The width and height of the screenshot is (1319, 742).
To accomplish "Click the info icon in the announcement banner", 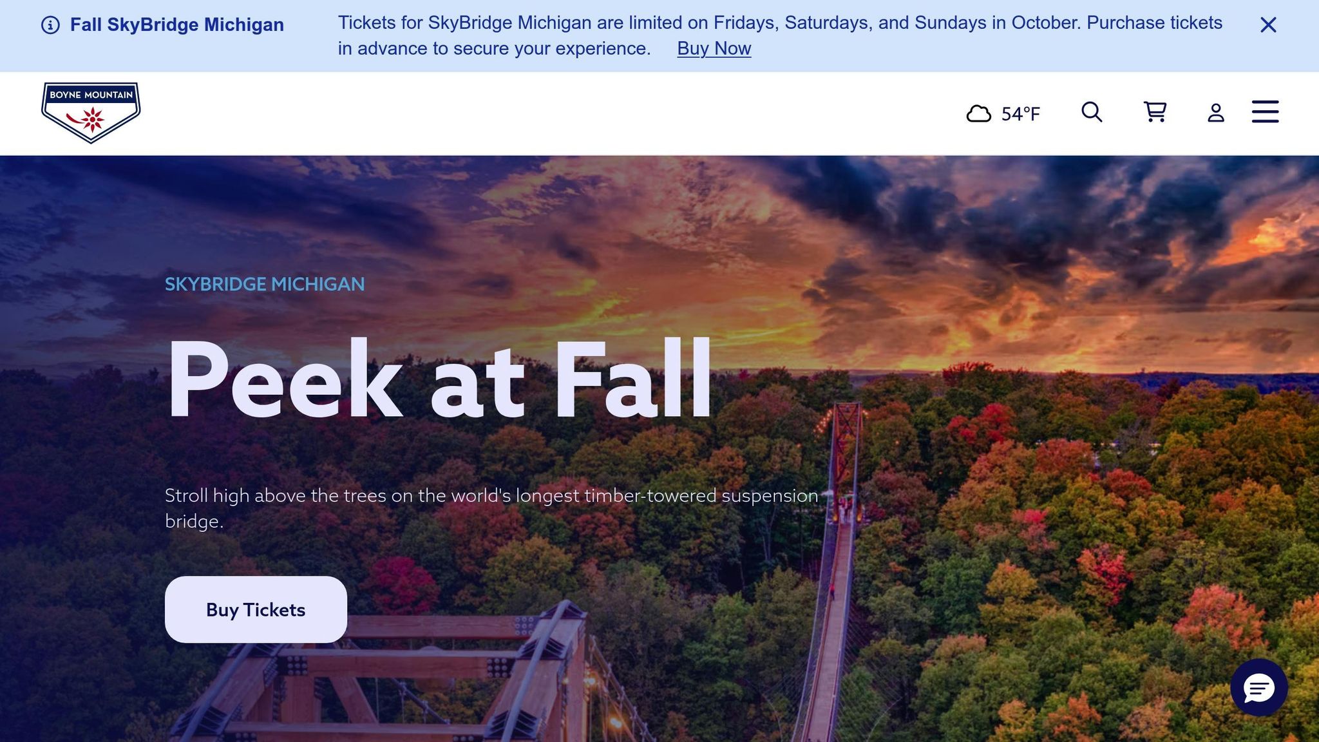I will (x=50, y=25).
